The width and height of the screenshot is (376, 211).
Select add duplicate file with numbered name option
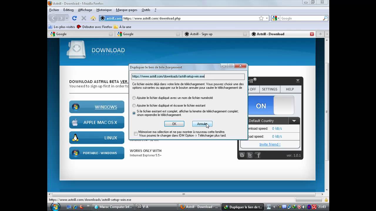(x=134, y=98)
